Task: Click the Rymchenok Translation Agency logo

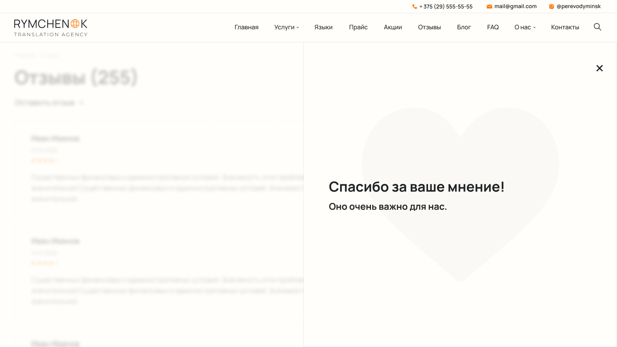Action: pos(51,28)
